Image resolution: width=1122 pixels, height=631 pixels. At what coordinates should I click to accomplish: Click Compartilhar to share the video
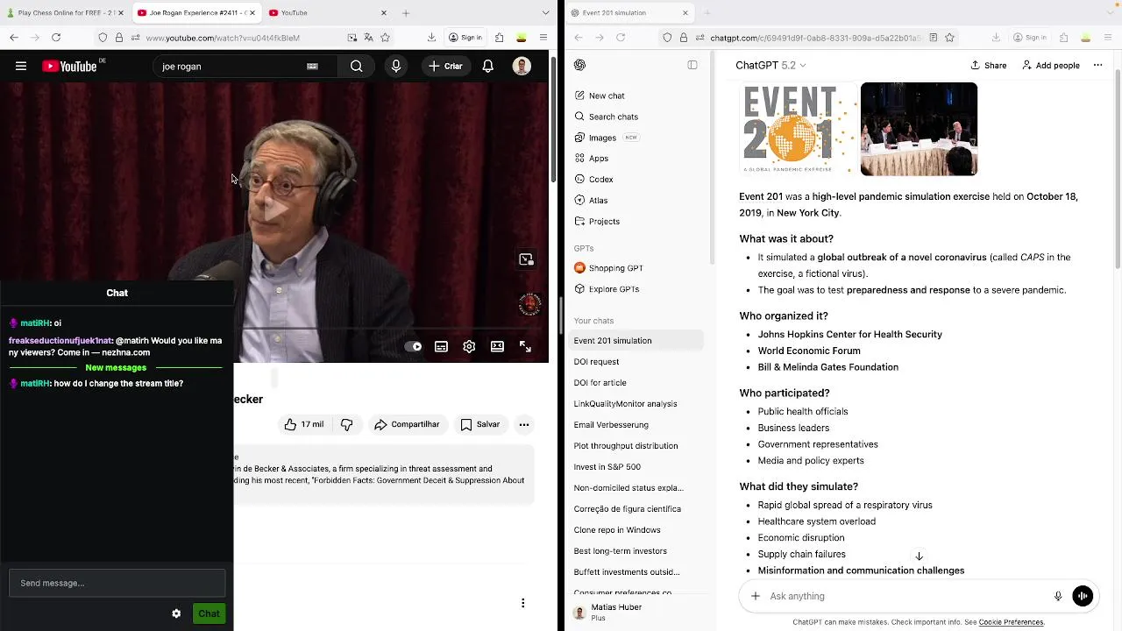coord(407,424)
